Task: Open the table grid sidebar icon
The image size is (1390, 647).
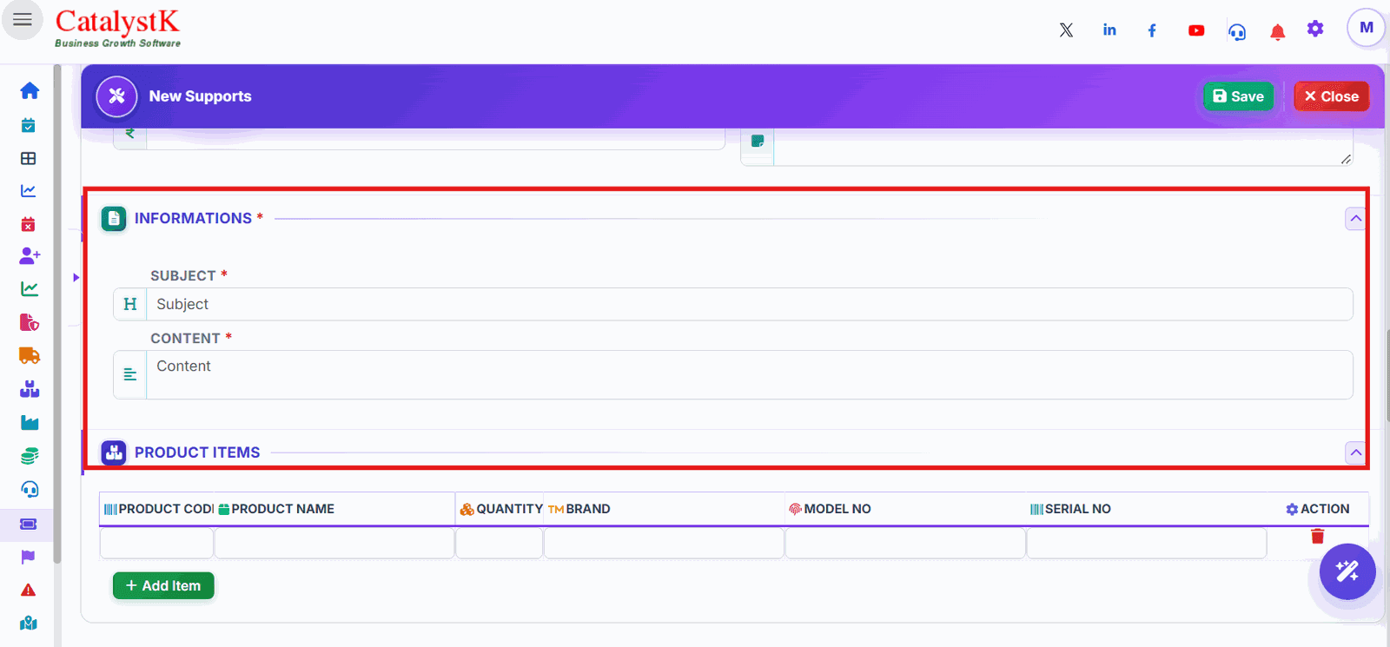Action: (29, 158)
